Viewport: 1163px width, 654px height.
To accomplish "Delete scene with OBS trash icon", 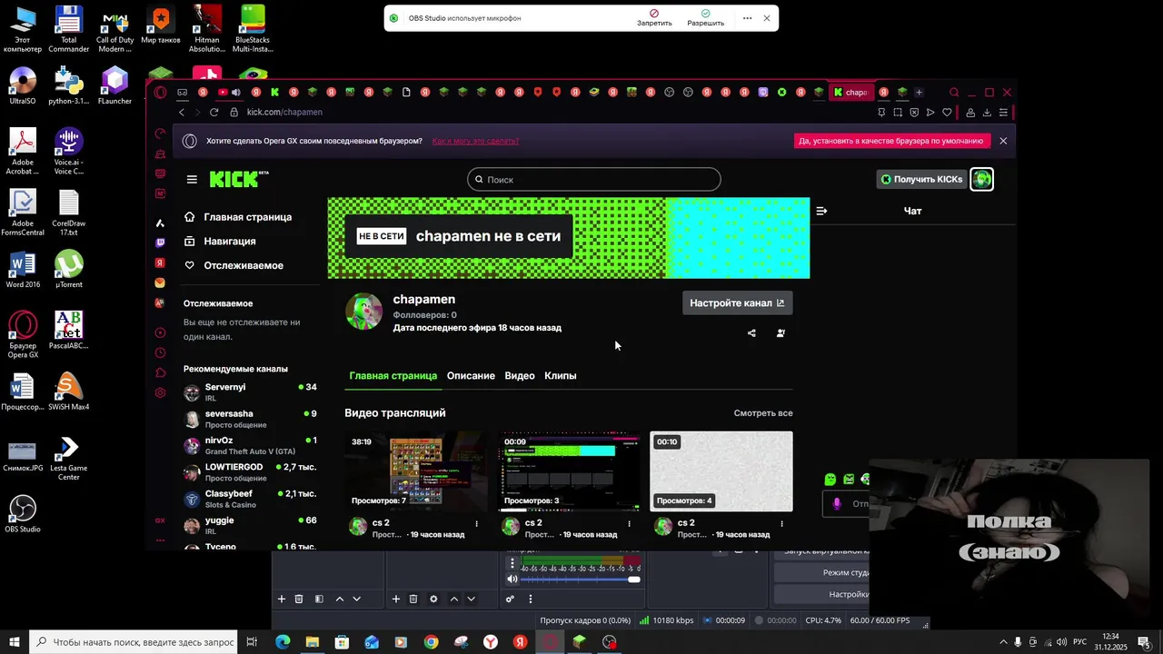I will [x=299, y=599].
